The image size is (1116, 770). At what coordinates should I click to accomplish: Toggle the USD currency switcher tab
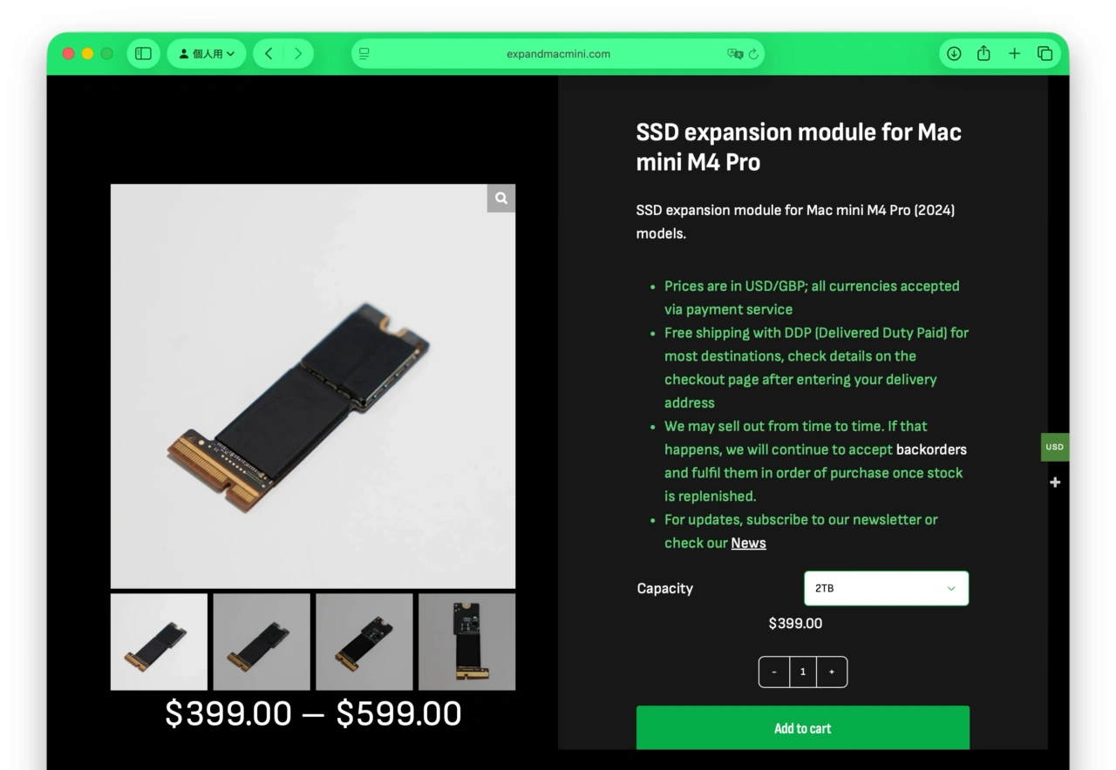1055,447
